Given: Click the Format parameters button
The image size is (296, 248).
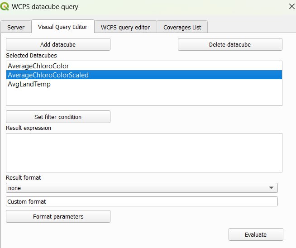Looking at the screenshot, I should (x=58, y=216).
